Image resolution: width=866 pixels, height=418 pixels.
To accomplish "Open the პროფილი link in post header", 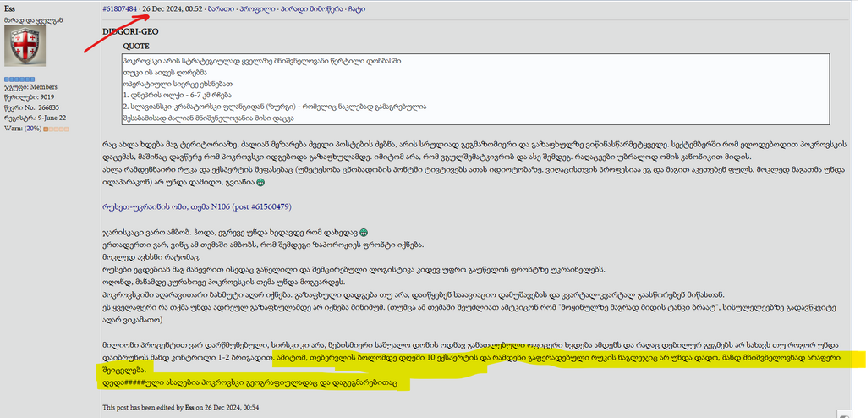I will click(x=255, y=9).
